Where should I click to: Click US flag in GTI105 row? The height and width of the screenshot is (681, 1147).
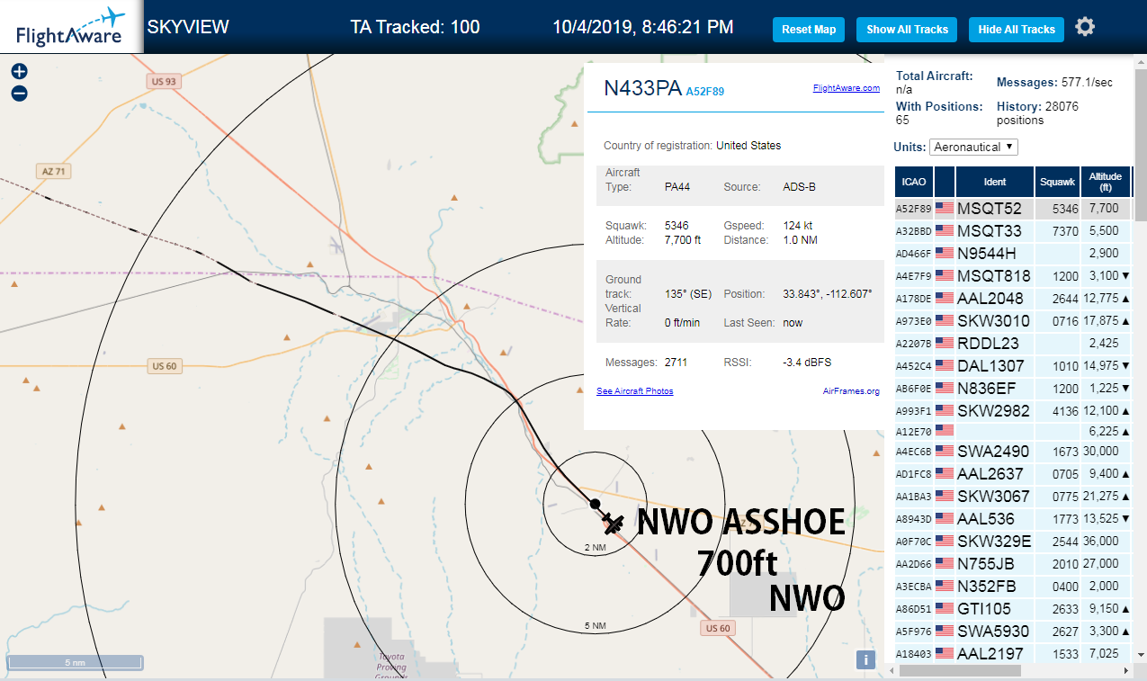coord(945,608)
